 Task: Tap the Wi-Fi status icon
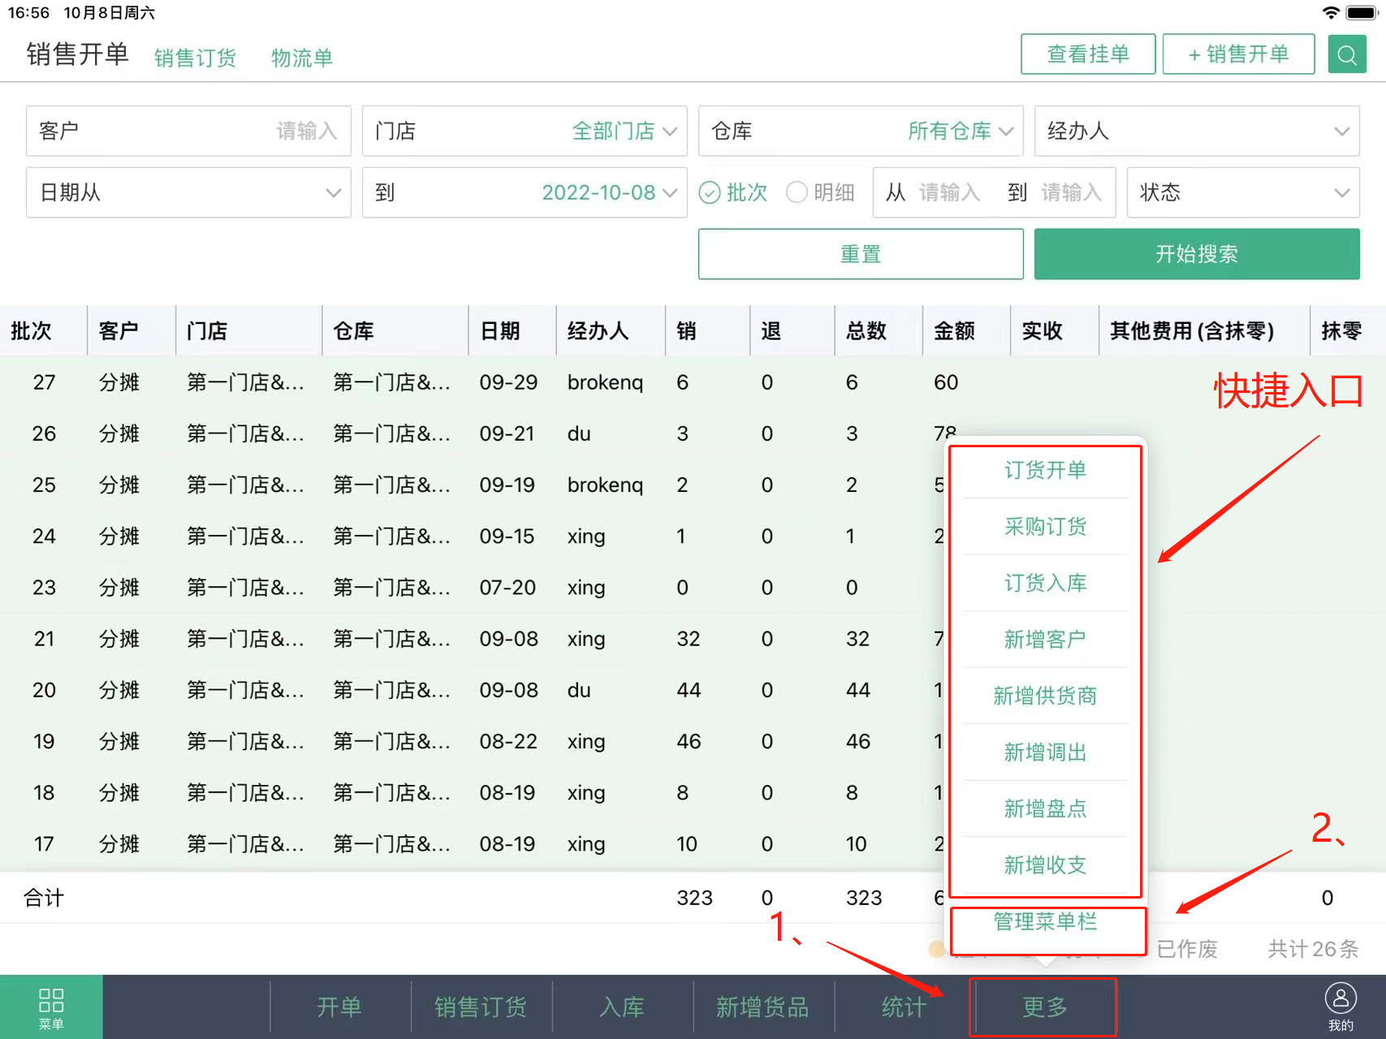(x=1331, y=13)
